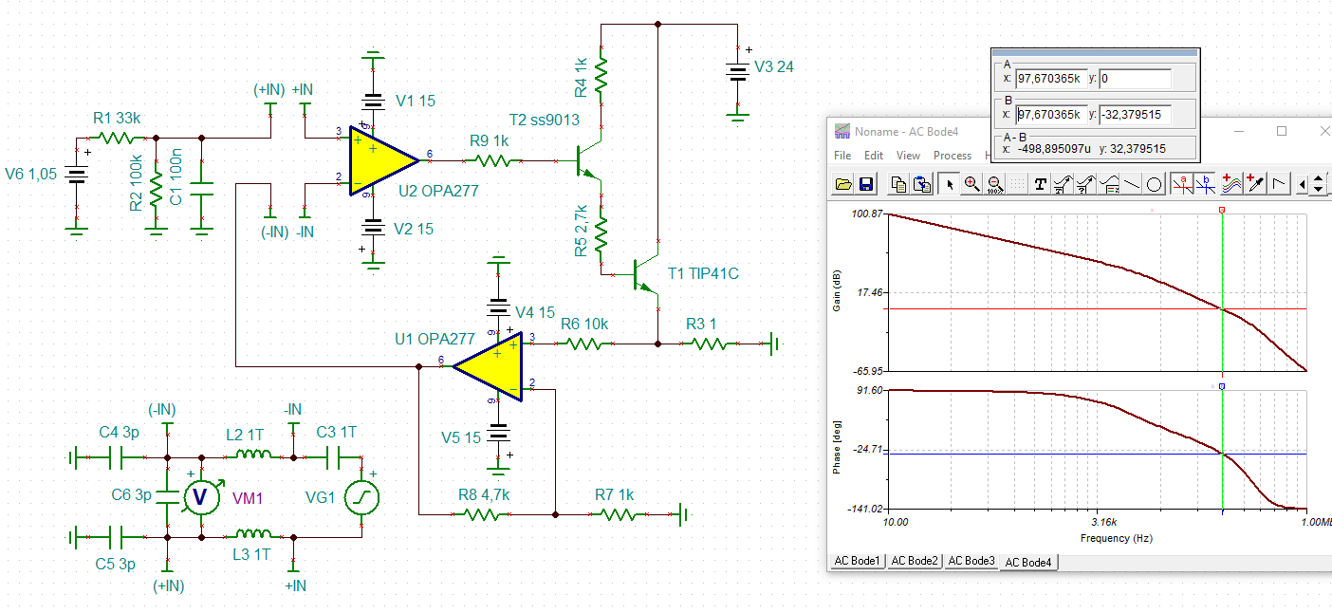This screenshot has height=613, width=1332.
Task: Click cursor A y value field
Action: [1135, 79]
